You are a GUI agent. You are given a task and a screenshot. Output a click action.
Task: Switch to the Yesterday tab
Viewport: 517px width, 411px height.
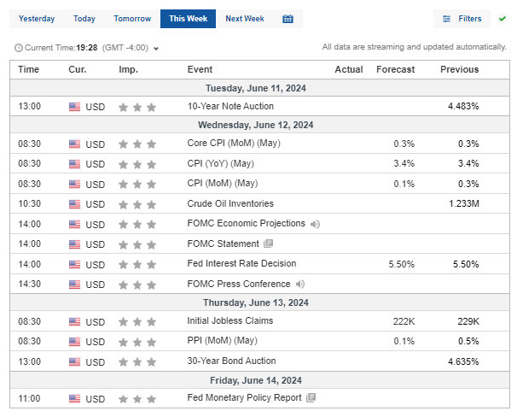point(37,19)
